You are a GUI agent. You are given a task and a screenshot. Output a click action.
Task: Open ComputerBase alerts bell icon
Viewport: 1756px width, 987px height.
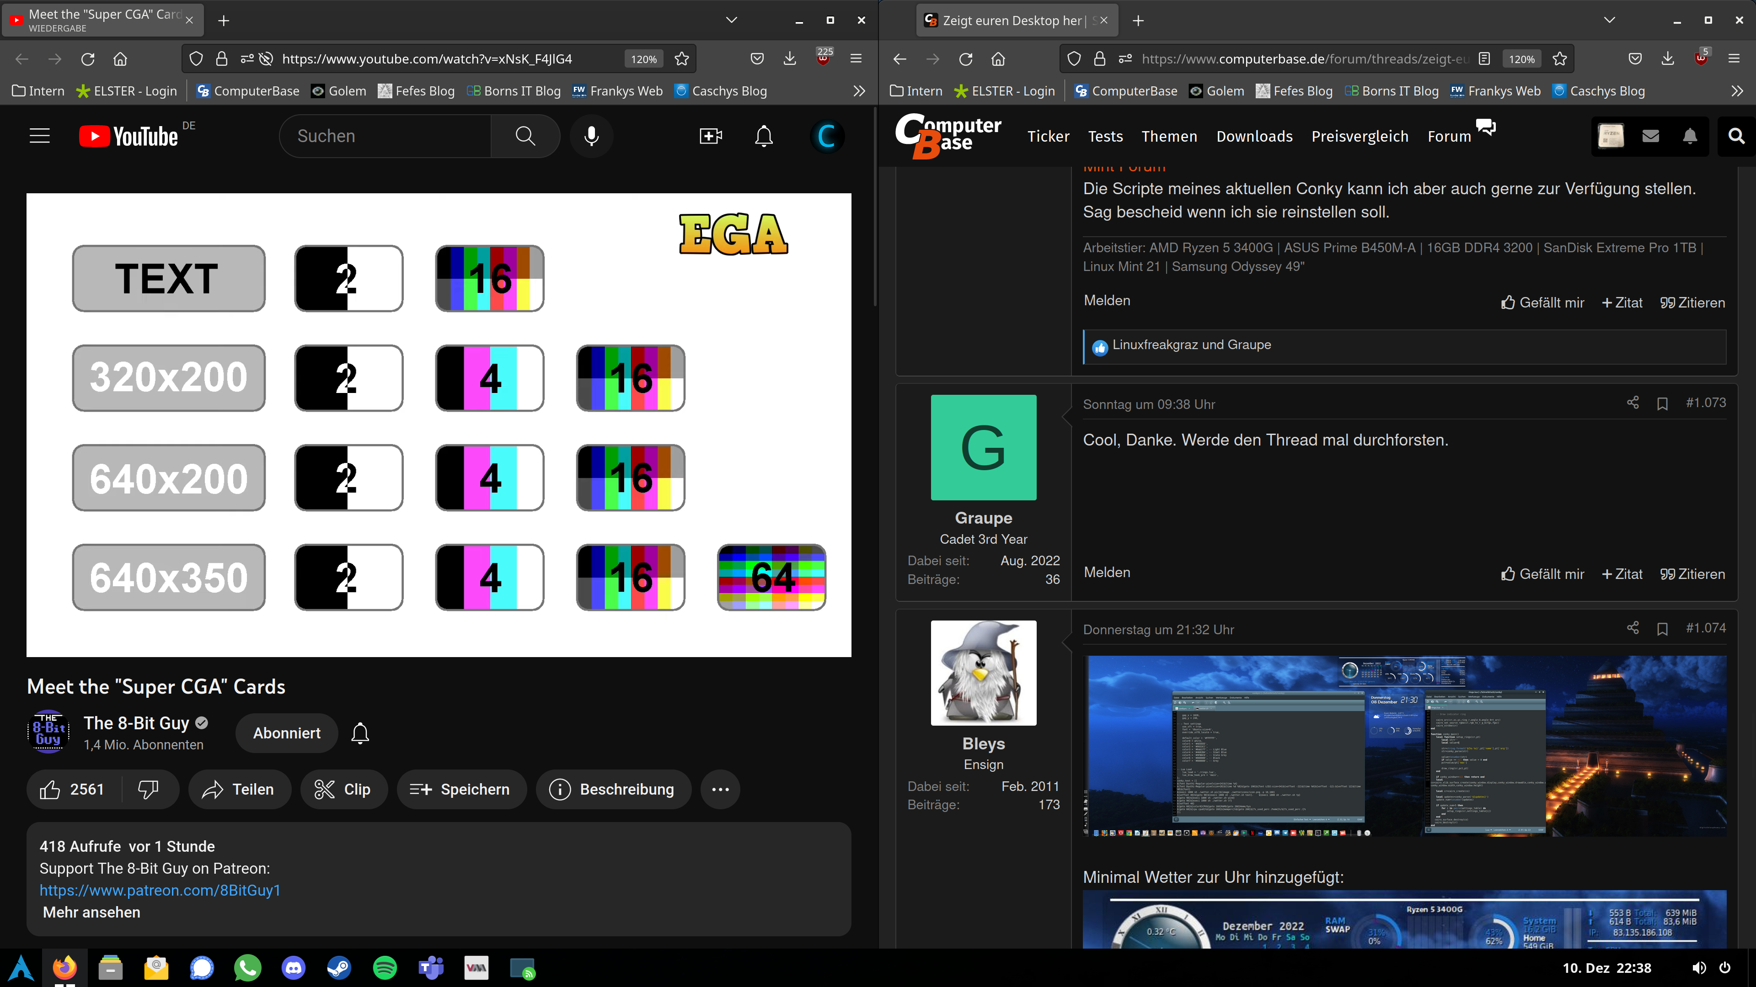click(x=1690, y=136)
